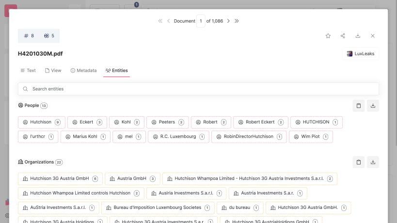Click the l'urthcr person chip

38,136
